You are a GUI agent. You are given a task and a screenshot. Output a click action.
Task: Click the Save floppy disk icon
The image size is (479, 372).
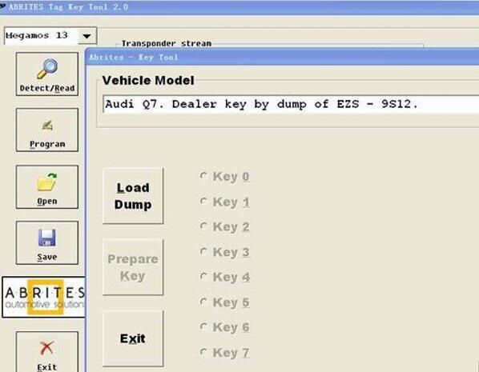(x=46, y=238)
